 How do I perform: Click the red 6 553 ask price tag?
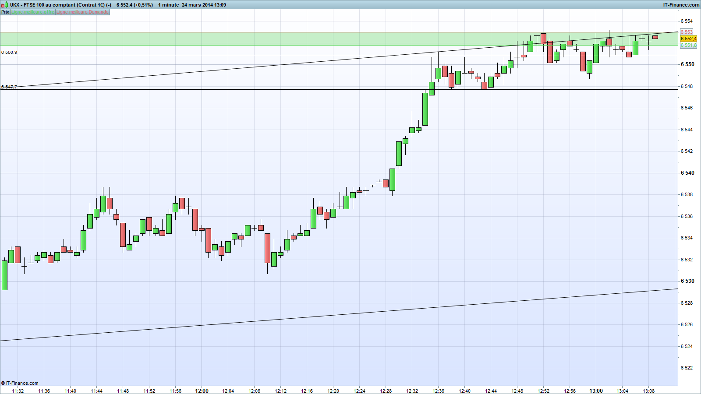687,32
